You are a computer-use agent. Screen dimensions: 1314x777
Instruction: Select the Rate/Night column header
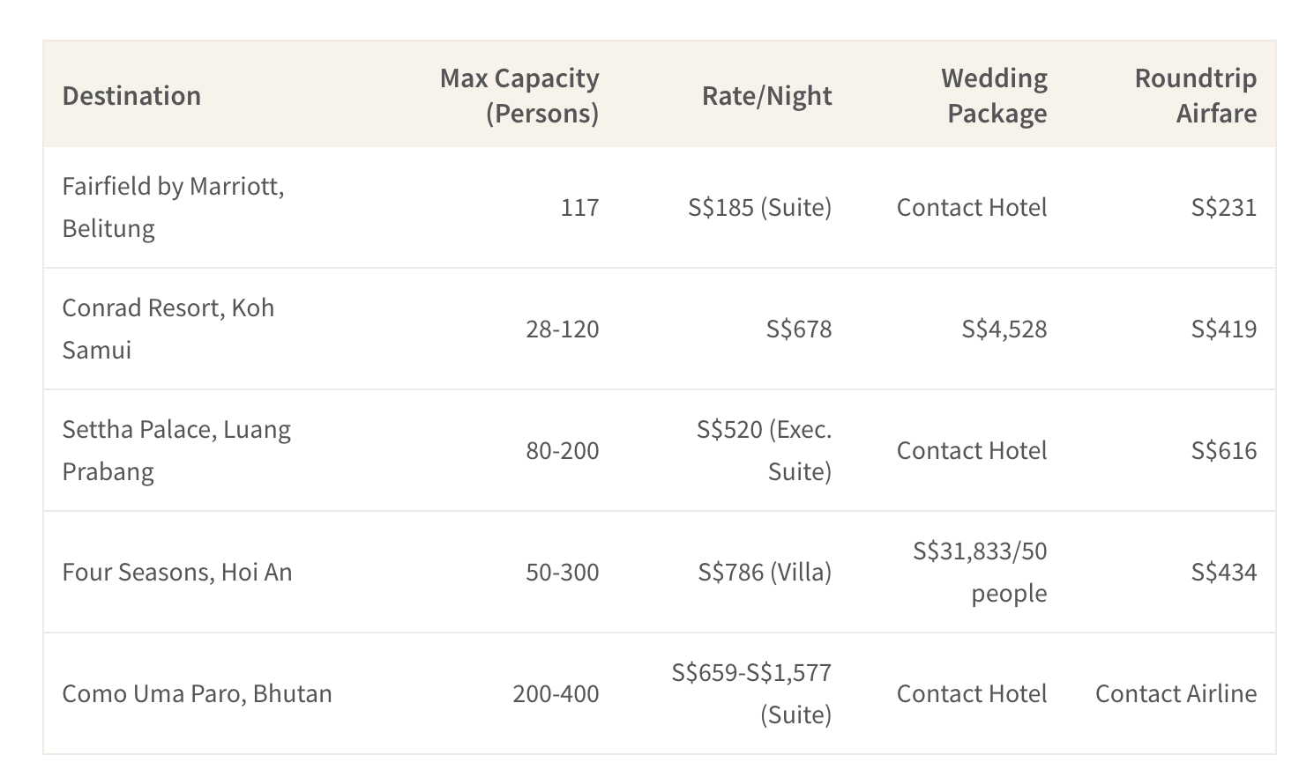tap(766, 95)
